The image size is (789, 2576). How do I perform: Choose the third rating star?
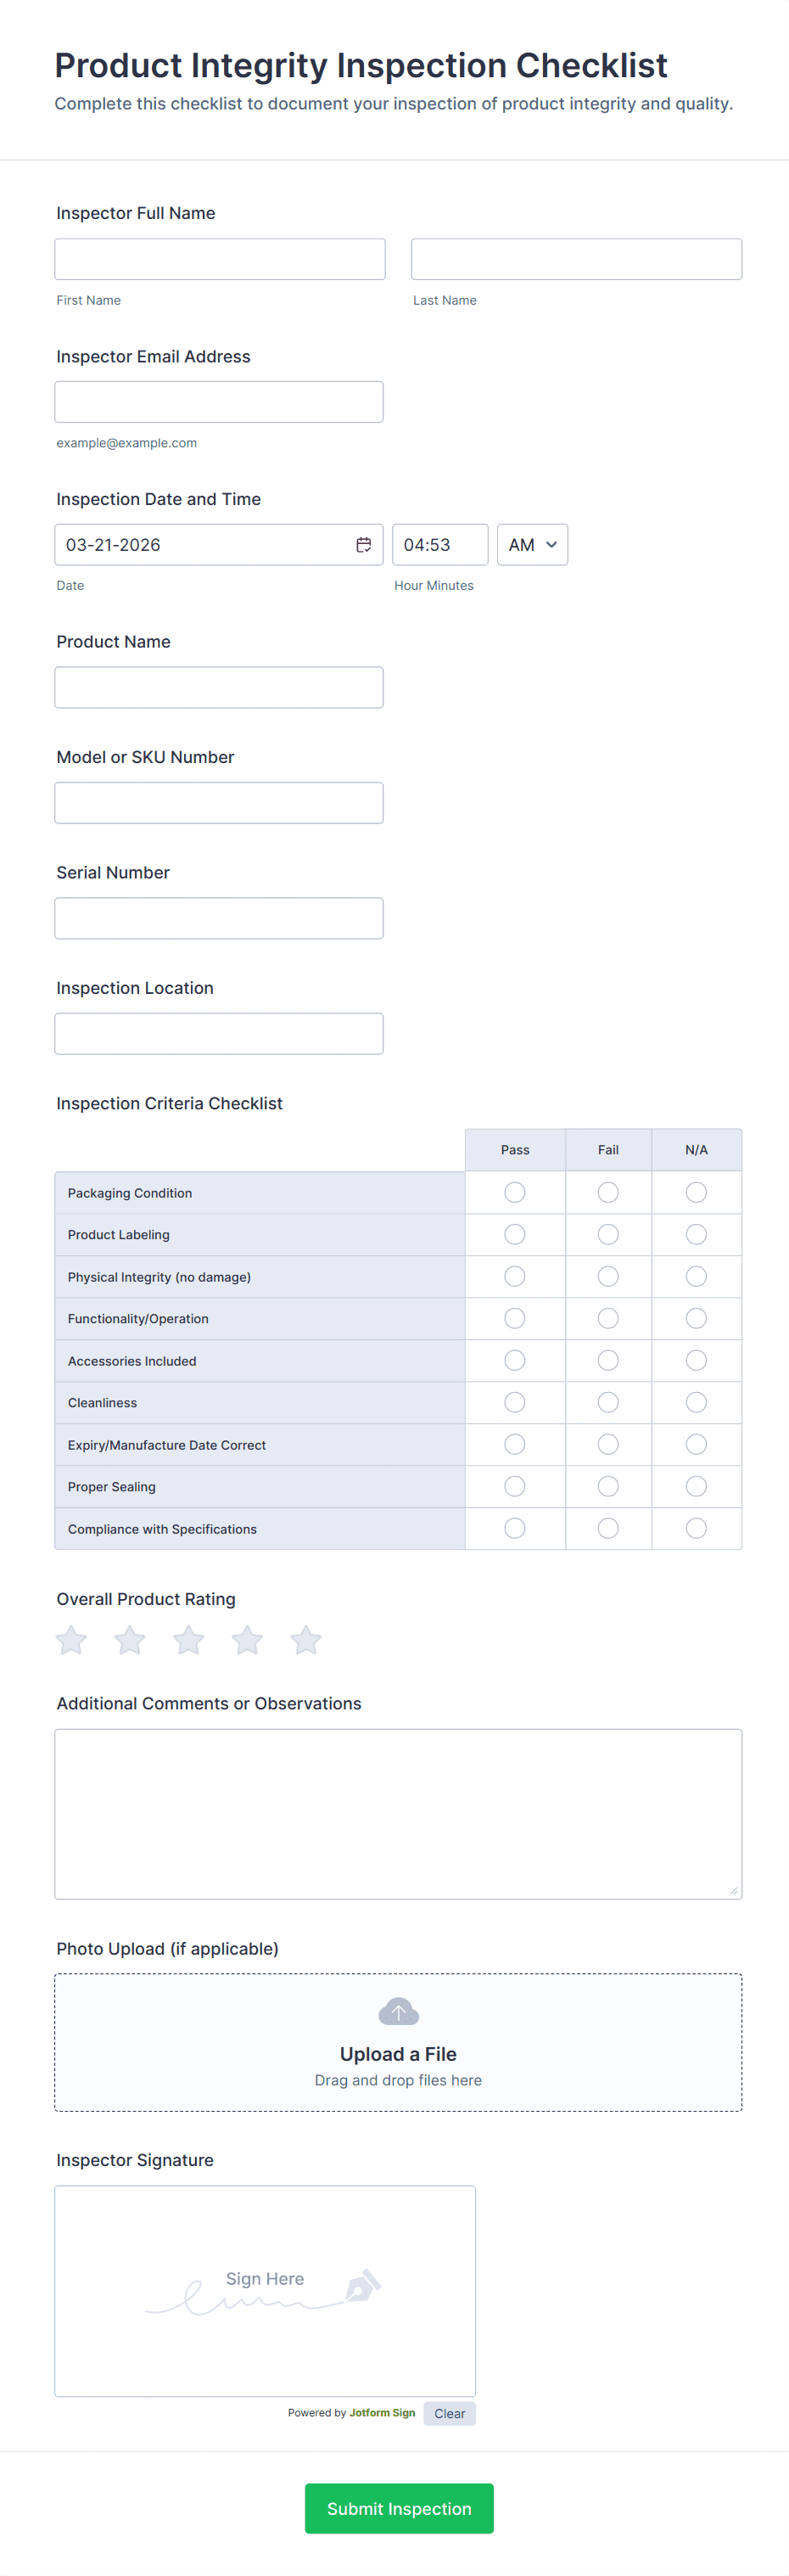click(x=188, y=1640)
